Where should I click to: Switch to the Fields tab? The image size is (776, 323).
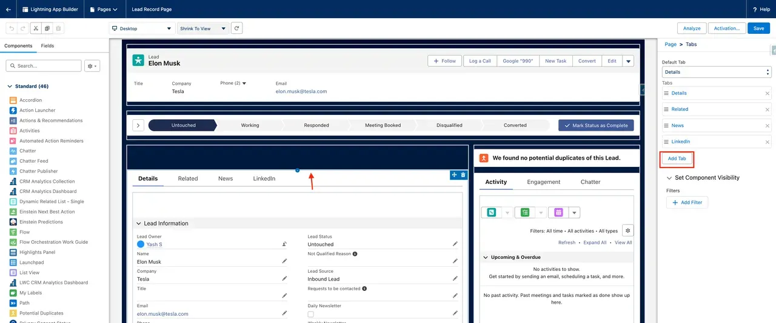coord(47,46)
